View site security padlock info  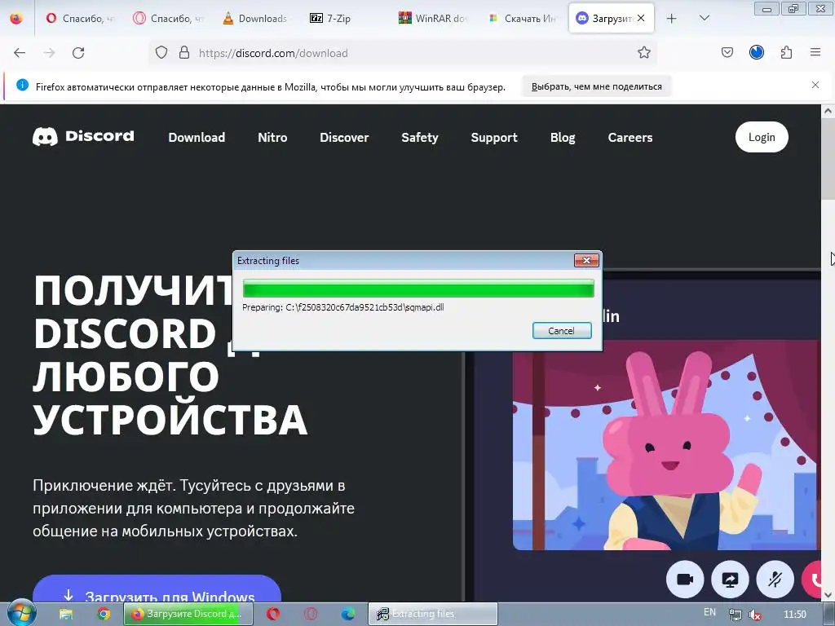pyautogui.click(x=184, y=52)
